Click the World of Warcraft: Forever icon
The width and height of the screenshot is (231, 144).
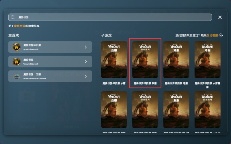tap(16, 76)
